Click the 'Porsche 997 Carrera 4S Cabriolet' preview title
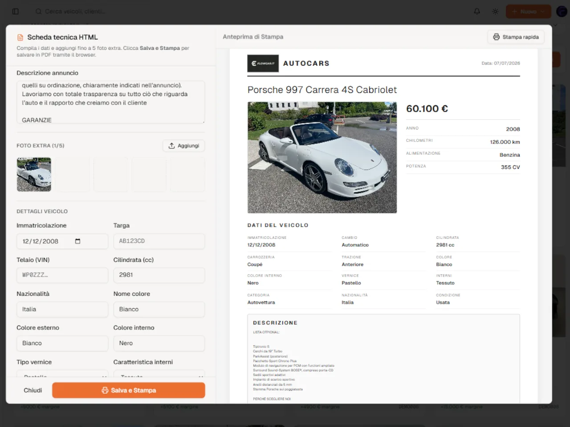 click(x=322, y=90)
